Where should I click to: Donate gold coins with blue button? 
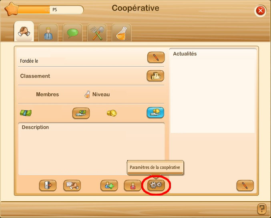155,112
